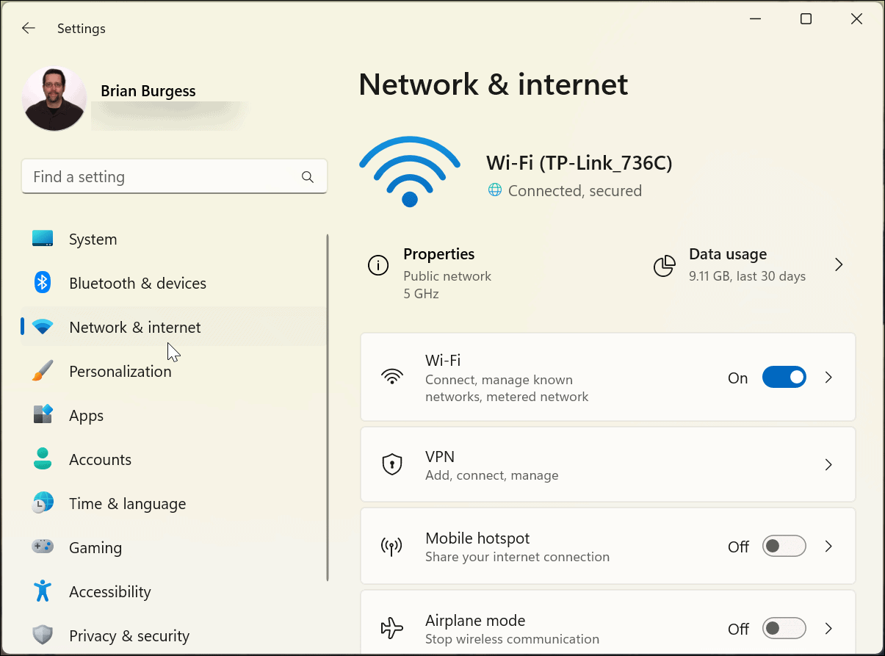The image size is (885, 656).
Task: Click Connected, secured status link
Action: click(574, 190)
